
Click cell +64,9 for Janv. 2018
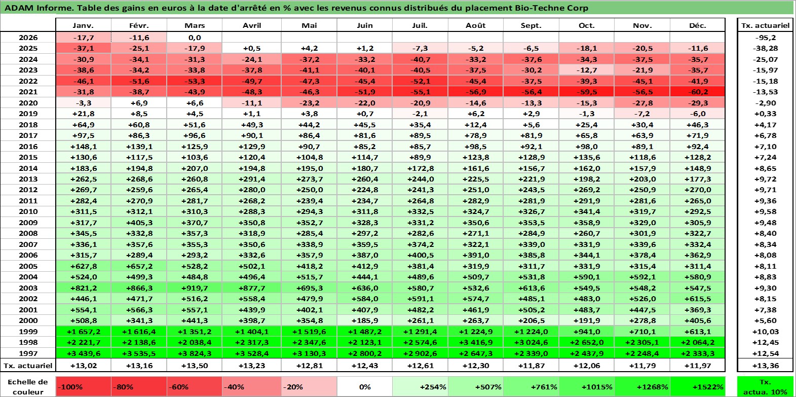[83, 125]
